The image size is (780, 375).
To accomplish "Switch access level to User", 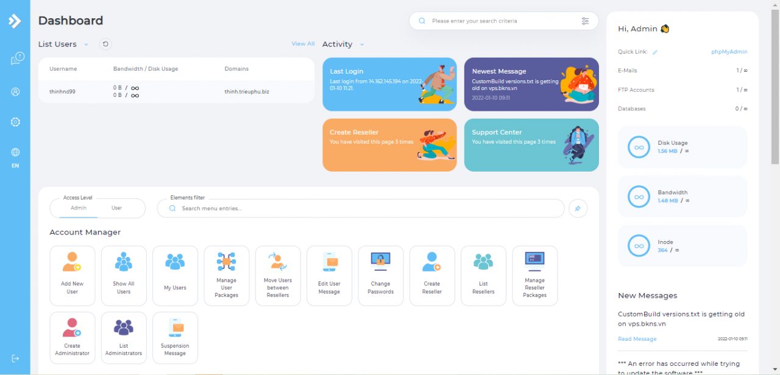I will (x=116, y=208).
